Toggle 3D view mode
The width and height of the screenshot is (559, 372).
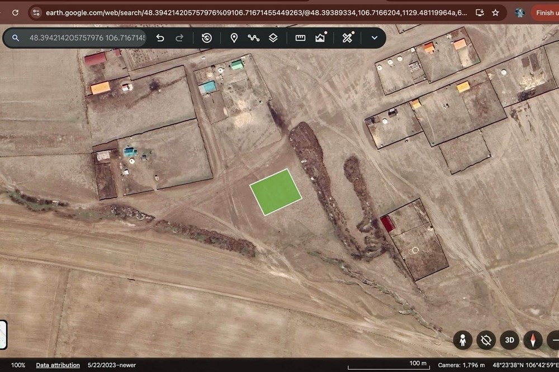click(509, 340)
